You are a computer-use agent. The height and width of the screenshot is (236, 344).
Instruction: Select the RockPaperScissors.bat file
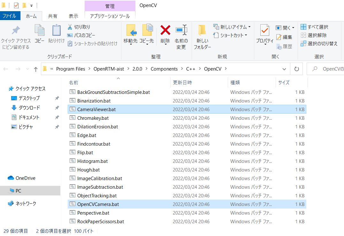(187, 222)
